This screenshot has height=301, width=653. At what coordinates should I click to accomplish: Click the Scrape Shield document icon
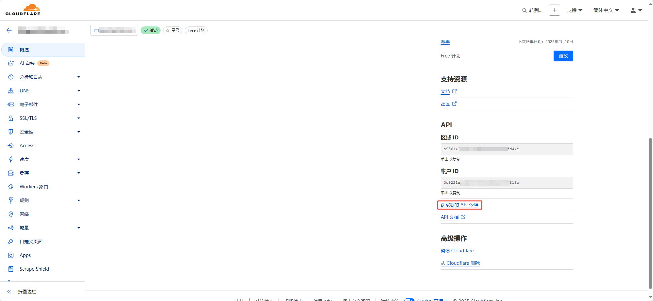tap(11, 269)
